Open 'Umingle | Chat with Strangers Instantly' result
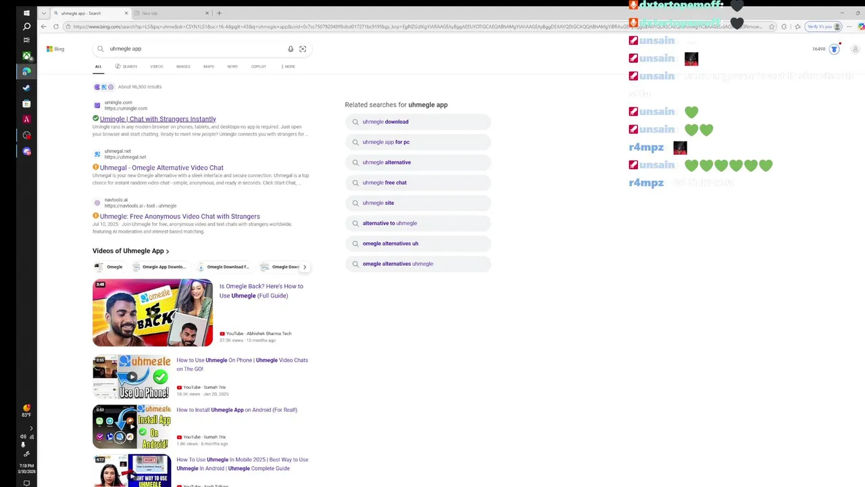The height and width of the screenshot is (487, 865). coord(158,119)
